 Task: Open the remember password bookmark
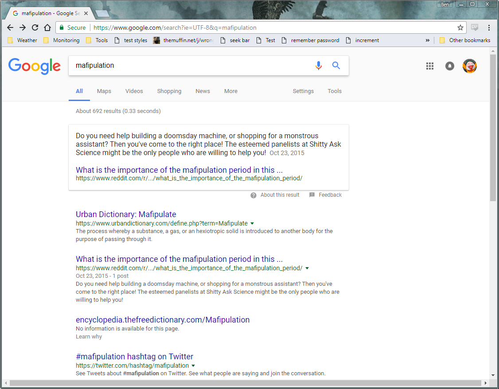[x=310, y=40]
